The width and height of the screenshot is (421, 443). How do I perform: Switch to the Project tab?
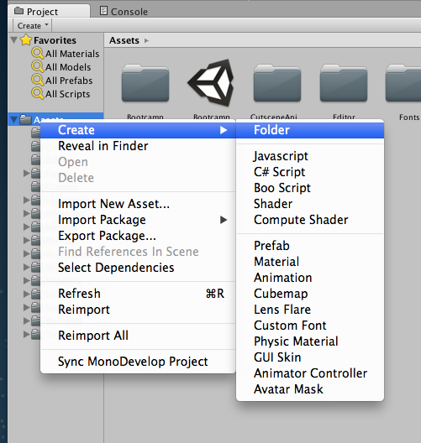coord(49,11)
